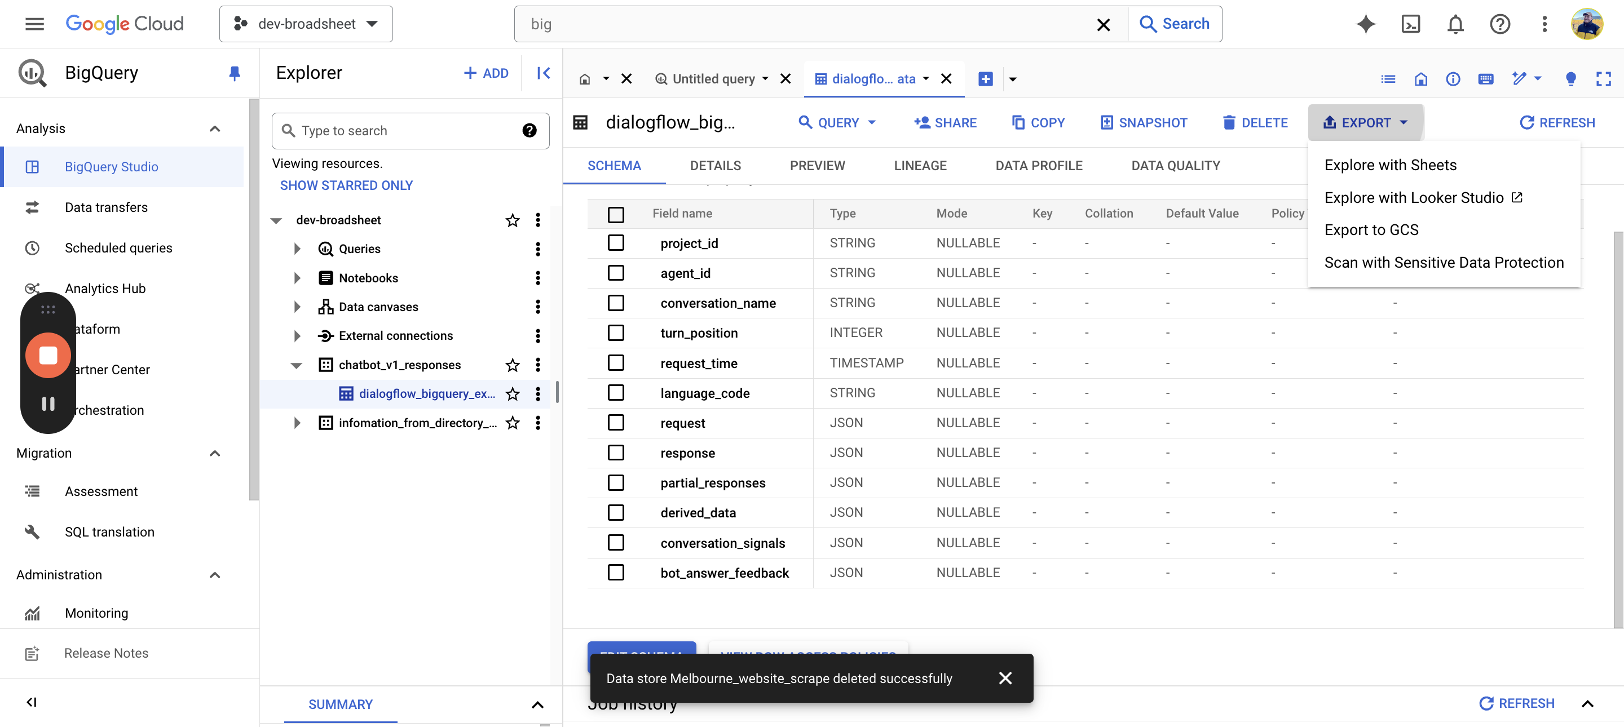Click the SHARE button

click(945, 123)
